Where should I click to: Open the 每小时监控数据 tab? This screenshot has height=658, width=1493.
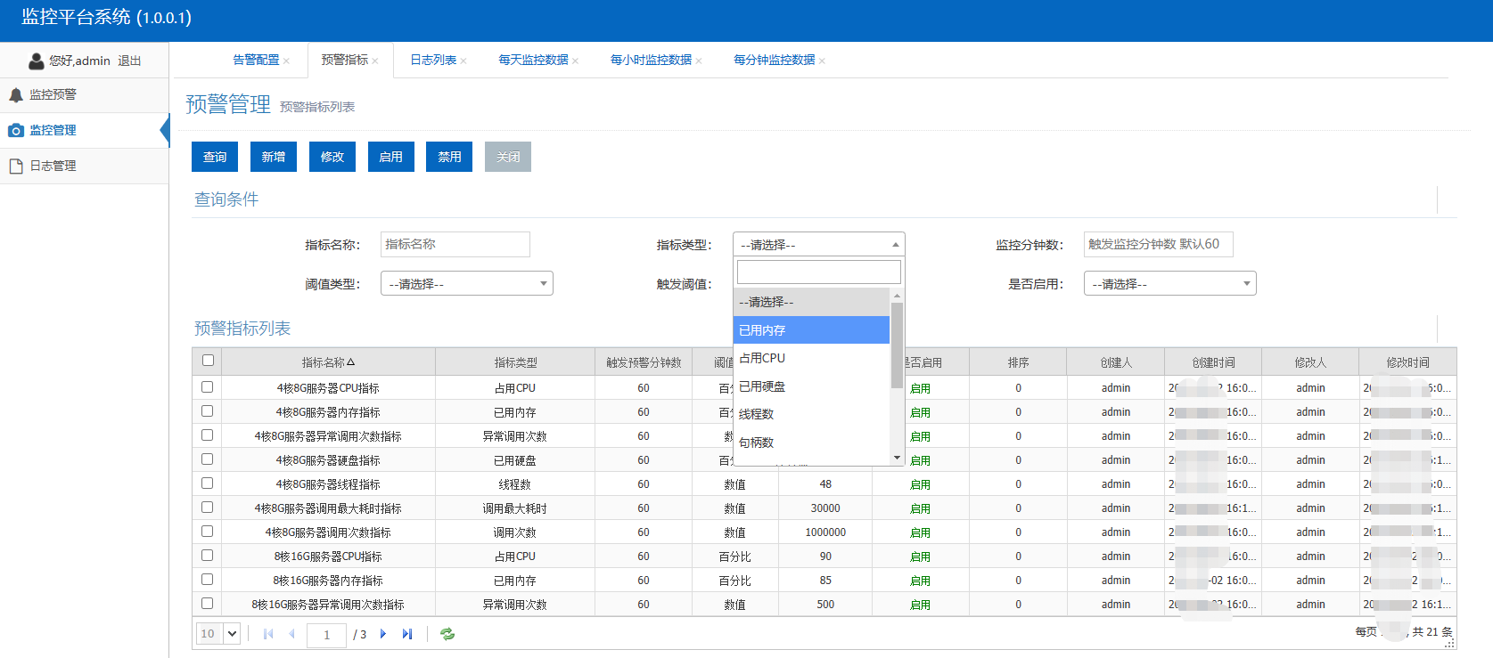click(651, 60)
